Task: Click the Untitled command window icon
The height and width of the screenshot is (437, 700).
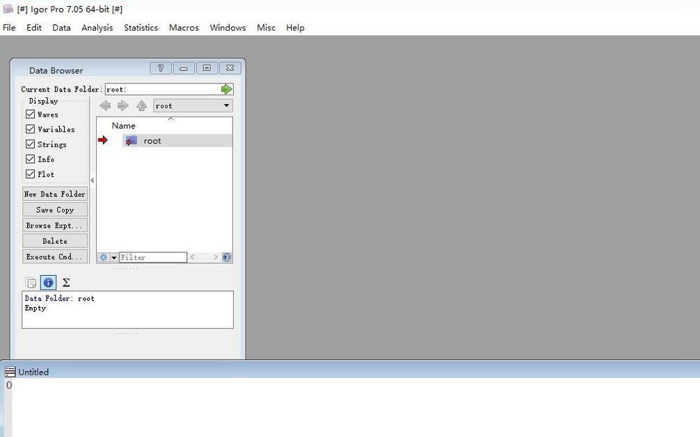Action: pyautogui.click(x=10, y=372)
